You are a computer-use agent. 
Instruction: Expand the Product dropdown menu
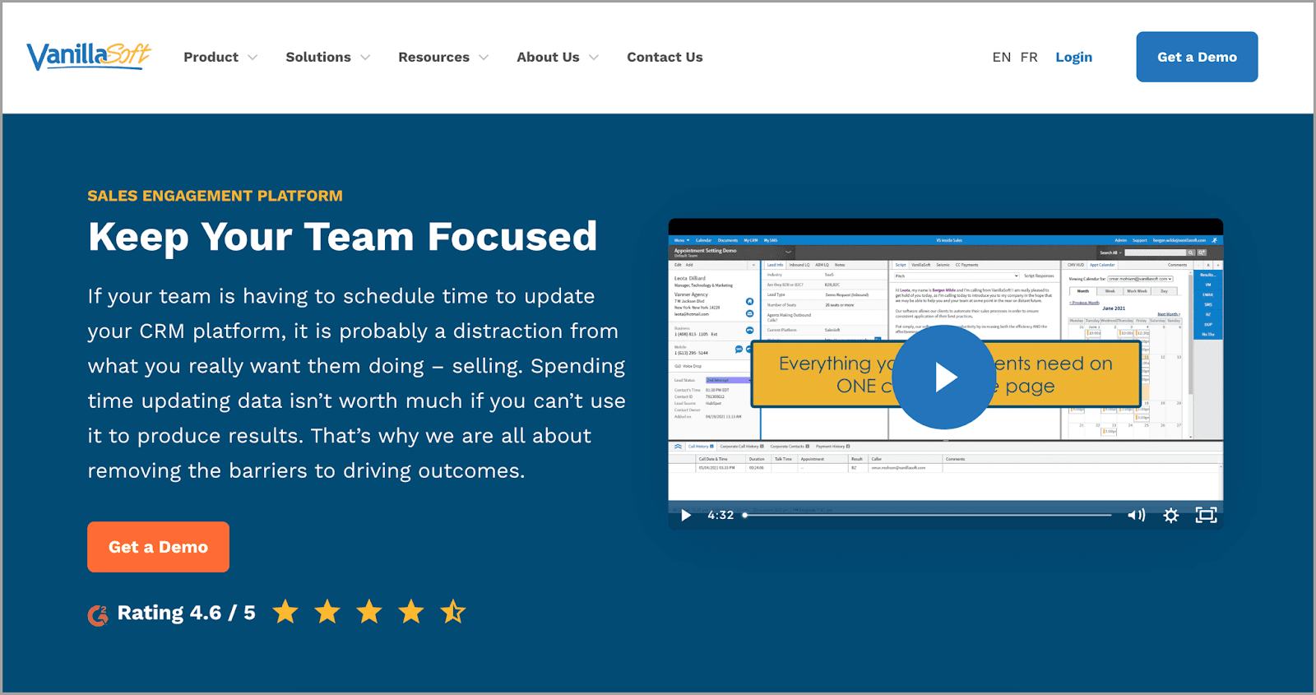[x=220, y=58]
